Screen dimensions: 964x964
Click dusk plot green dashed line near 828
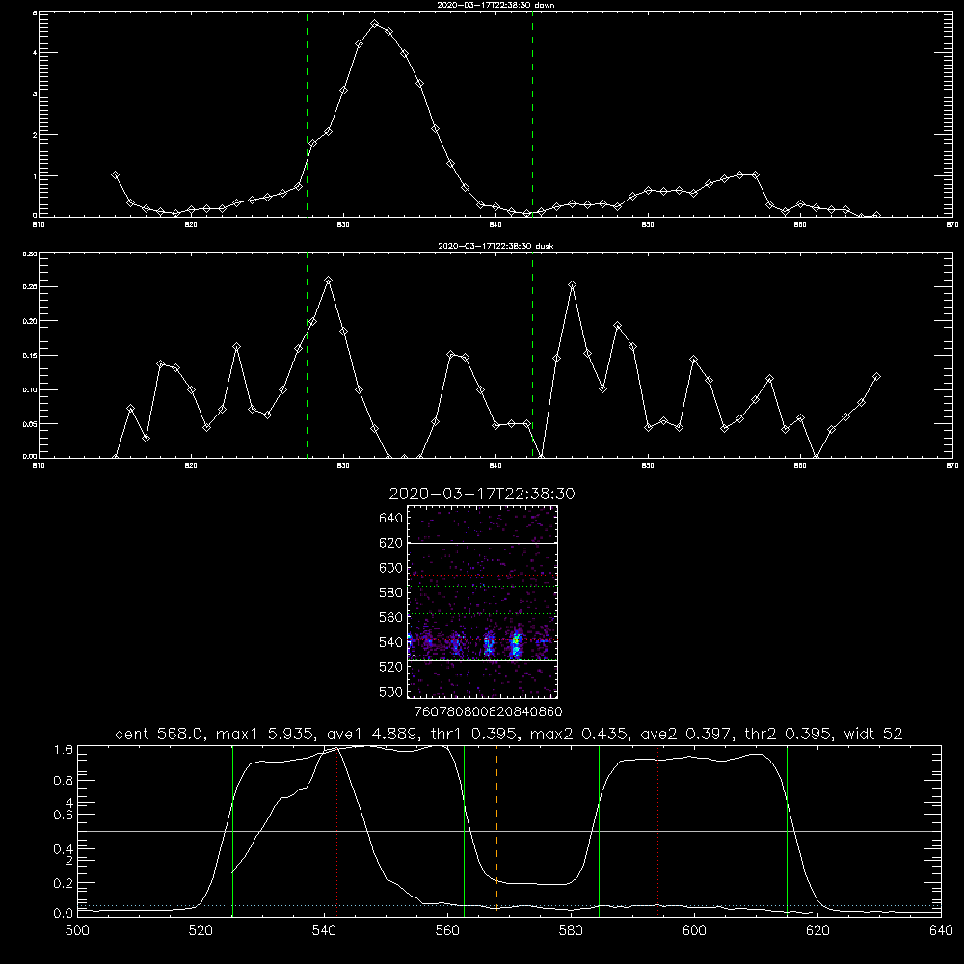(307, 356)
